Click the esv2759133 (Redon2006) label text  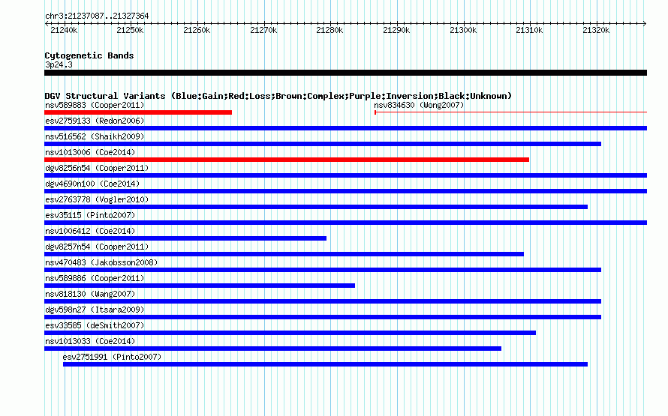point(95,121)
